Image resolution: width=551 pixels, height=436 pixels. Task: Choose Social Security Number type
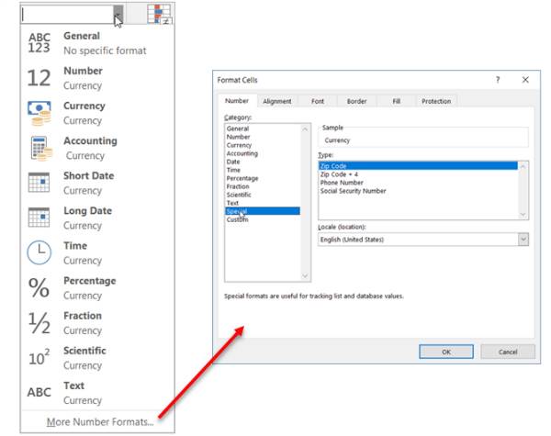click(x=418, y=191)
